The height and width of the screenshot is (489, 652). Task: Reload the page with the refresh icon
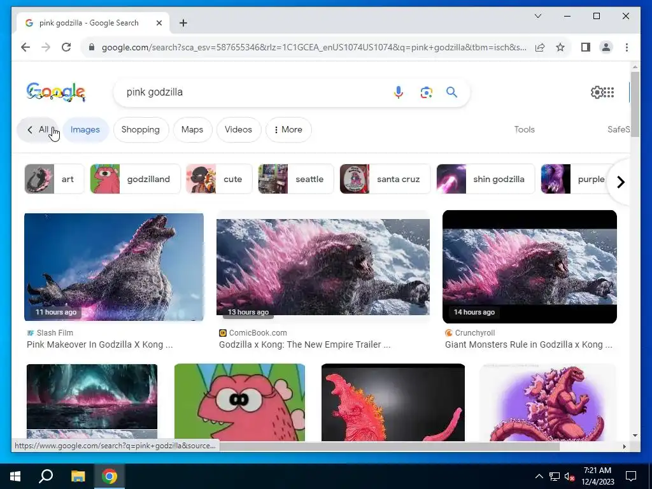66,47
